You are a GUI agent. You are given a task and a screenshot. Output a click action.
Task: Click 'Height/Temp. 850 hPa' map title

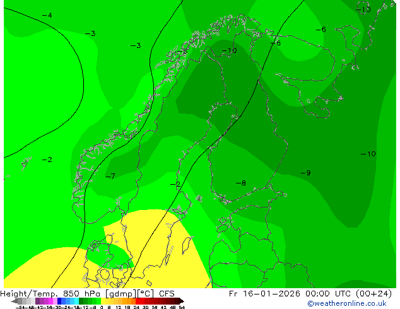51,294
